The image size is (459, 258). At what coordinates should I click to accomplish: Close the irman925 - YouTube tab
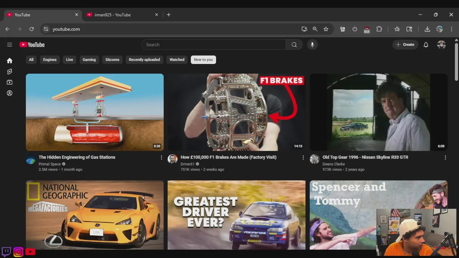pos(156,15)
